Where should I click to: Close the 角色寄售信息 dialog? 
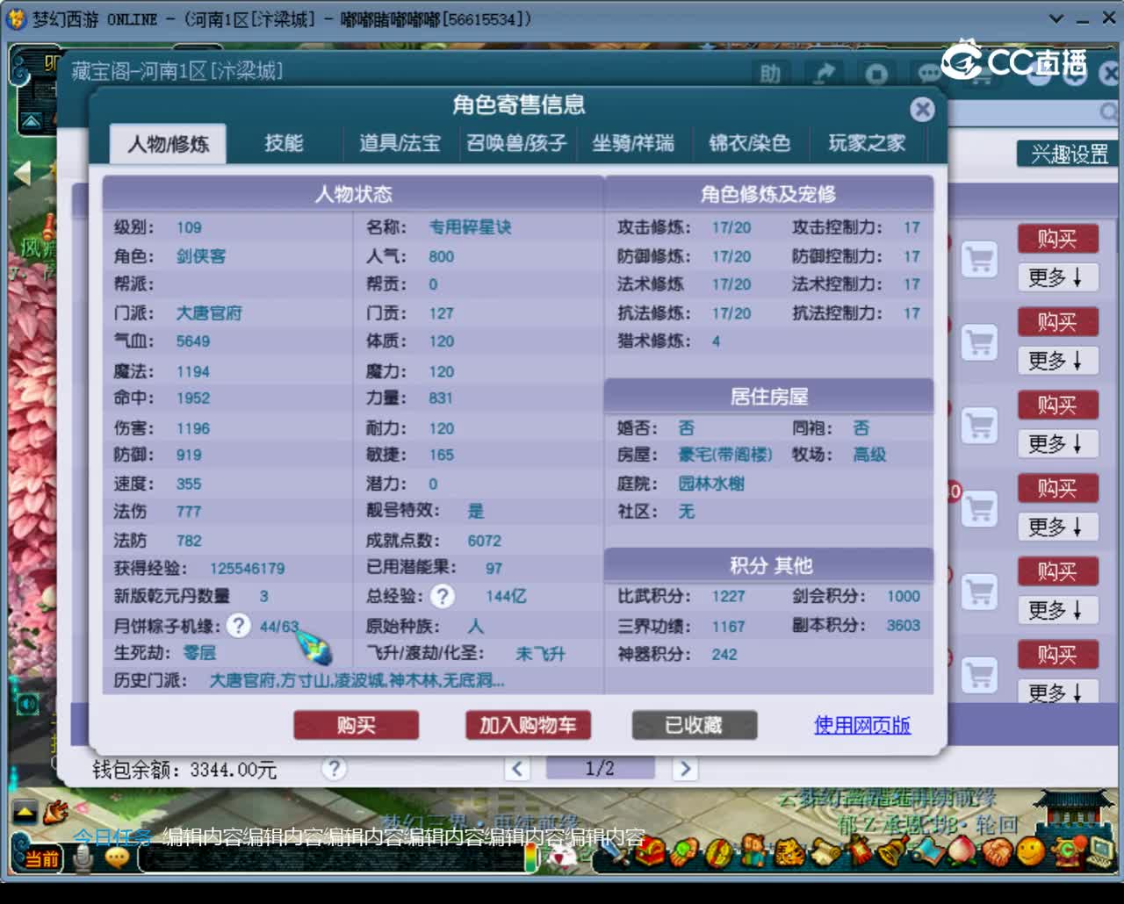(922, 109)
